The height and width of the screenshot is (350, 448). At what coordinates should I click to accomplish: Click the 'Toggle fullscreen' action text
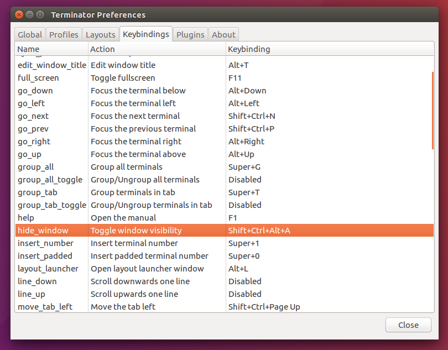coord(123,78)
